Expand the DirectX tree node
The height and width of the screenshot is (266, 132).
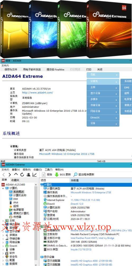(3, 246)
